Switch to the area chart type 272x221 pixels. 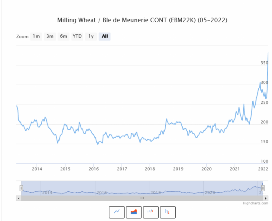[134, 212]
